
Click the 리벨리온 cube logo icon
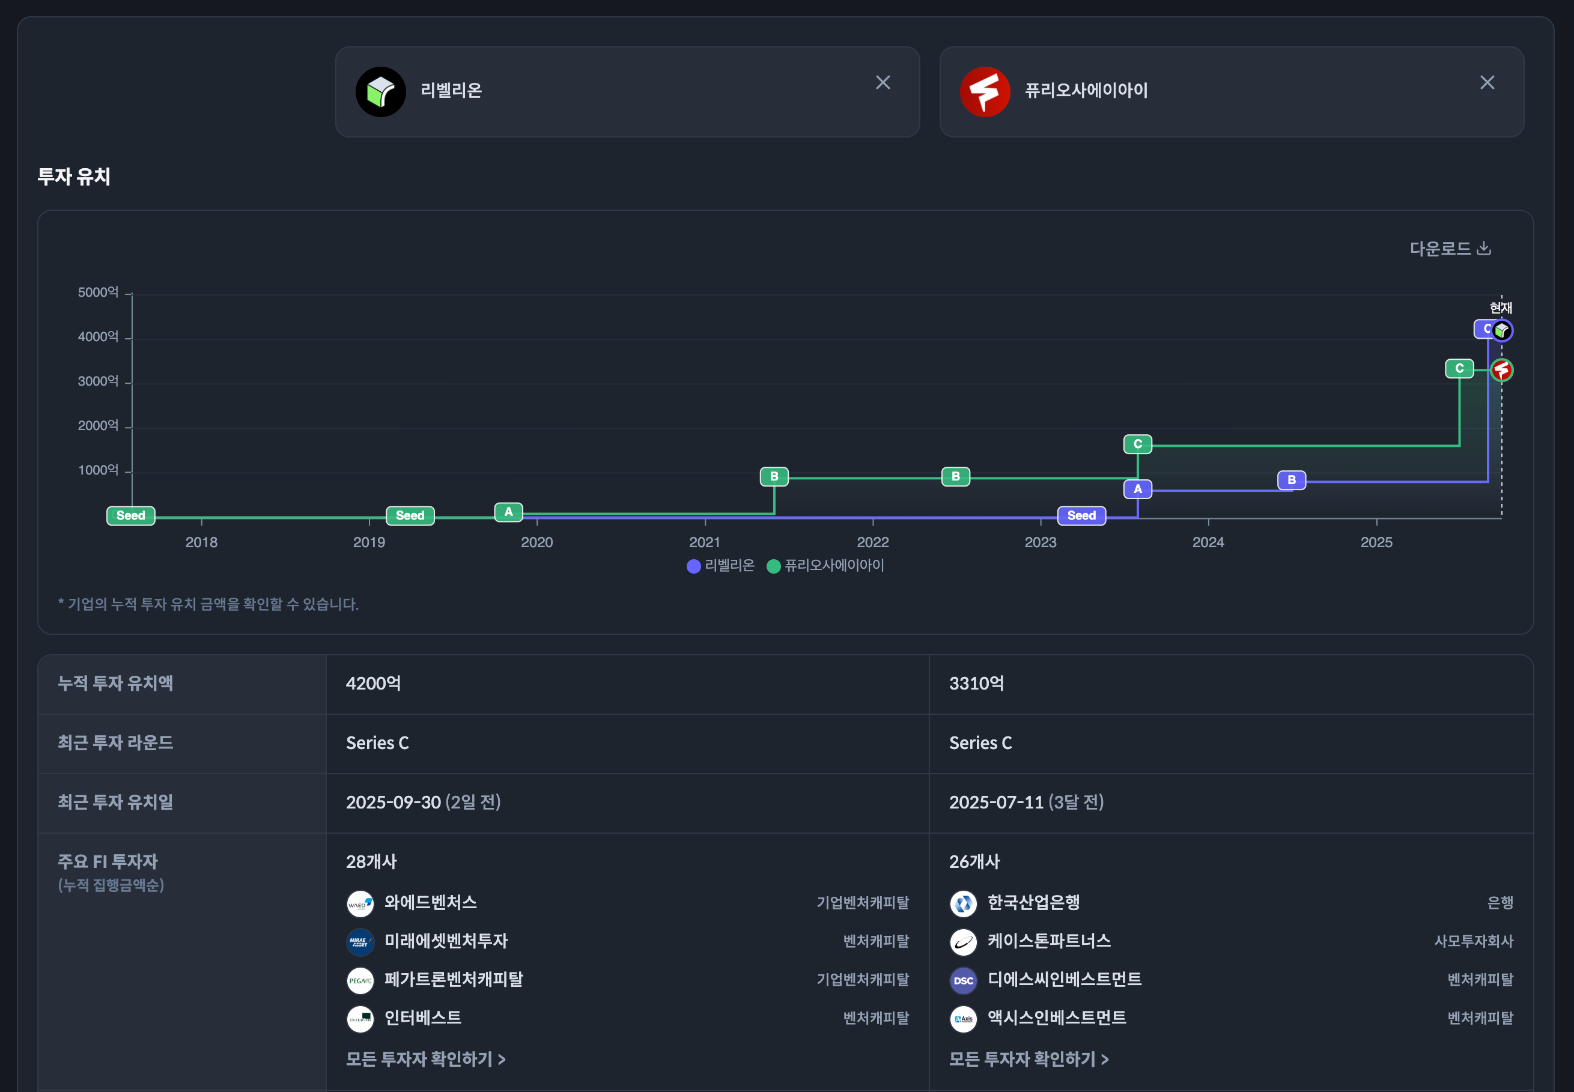click(380, 92)
